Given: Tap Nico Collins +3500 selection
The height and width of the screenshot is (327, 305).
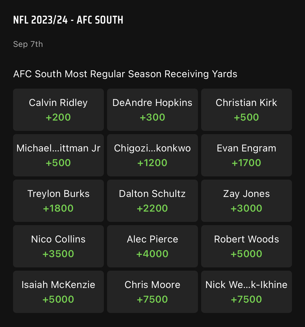Looking at the screenshot, I should click(x=58, y=246).
